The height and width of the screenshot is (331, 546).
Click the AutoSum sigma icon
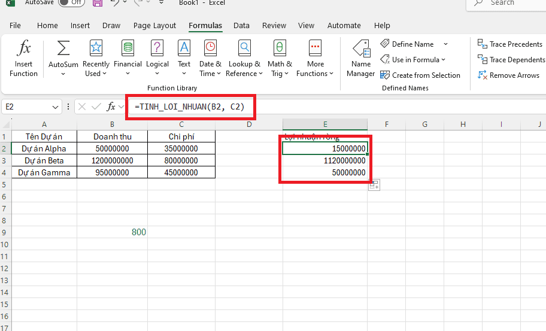click(x=63, y=48)
